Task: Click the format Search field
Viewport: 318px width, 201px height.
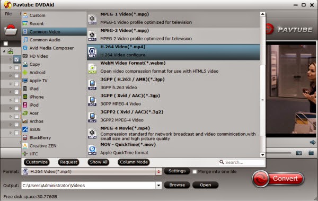Action: click(242, 162)
